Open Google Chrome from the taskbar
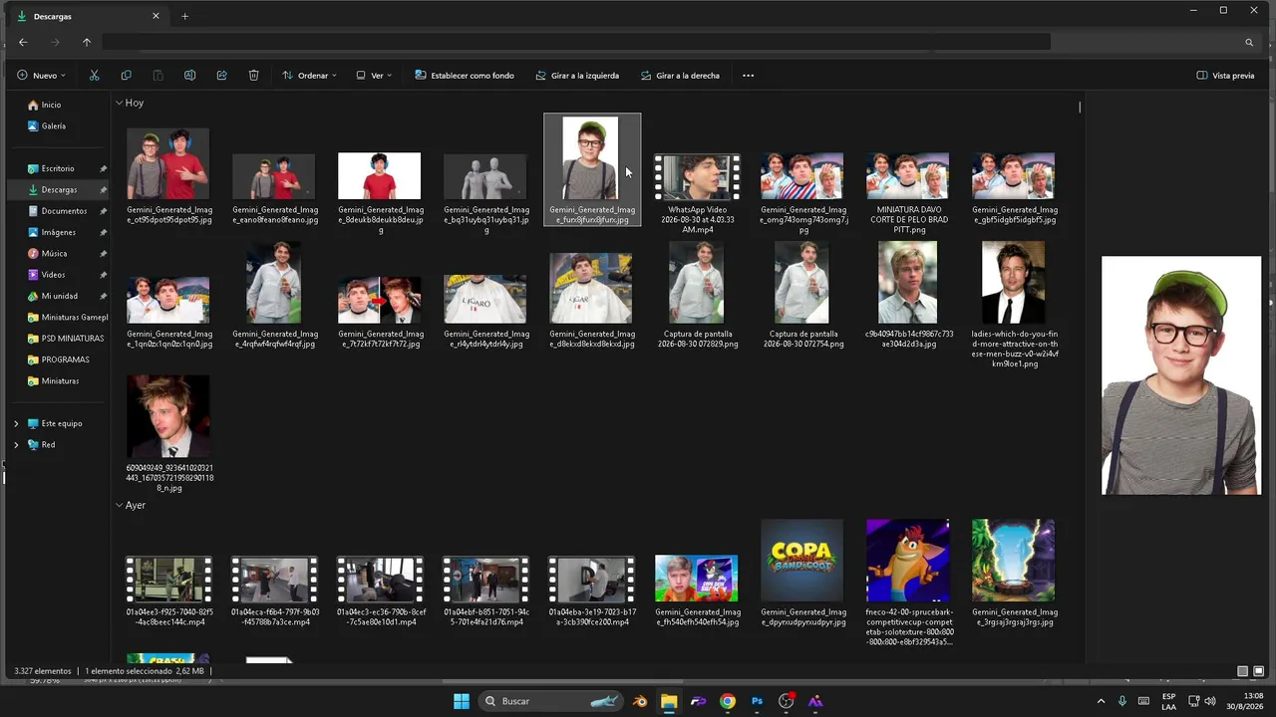Viewport: 1276px width, 717px height. point(728,701)
